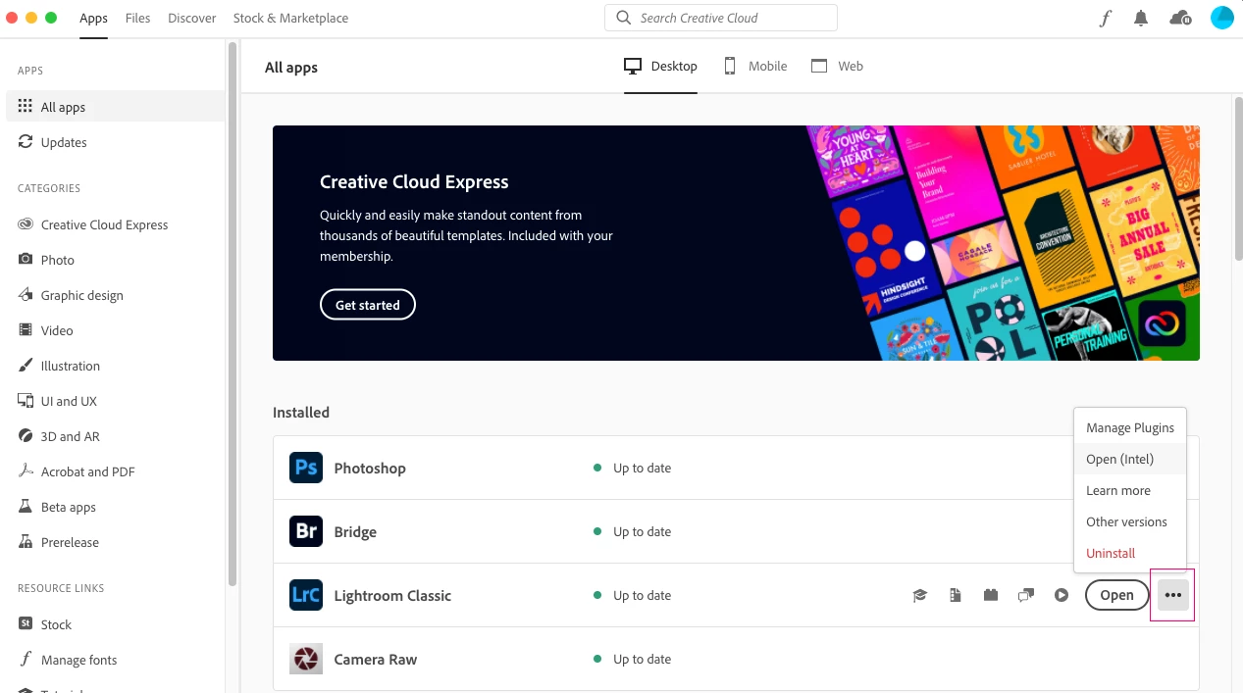
Task: Click Photoshop app name text
Action: pos(370,468)
